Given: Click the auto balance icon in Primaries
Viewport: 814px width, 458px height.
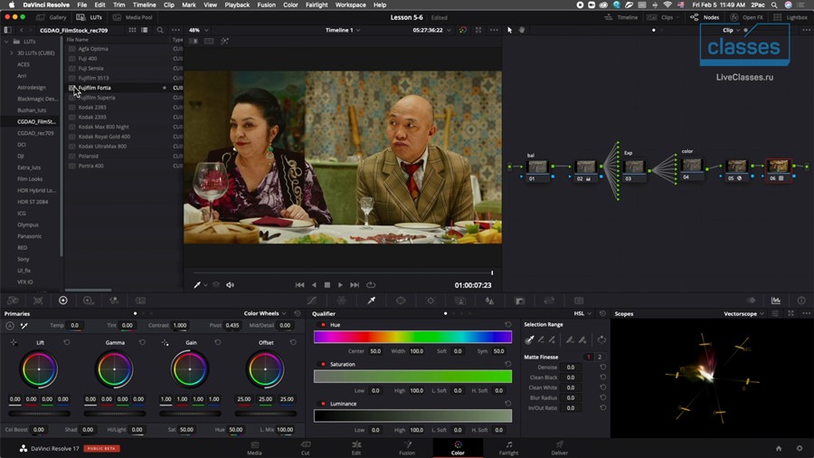Looking at the screenshot, I should pos(10,326).
